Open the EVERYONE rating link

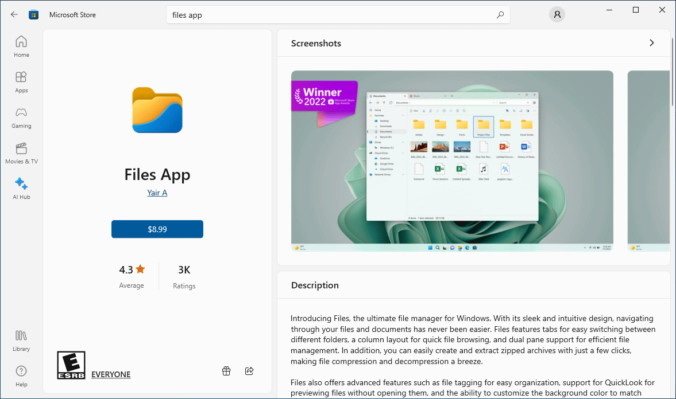[x=111, y=374]
